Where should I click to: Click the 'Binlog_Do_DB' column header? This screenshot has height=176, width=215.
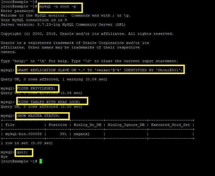click(87, 125)
